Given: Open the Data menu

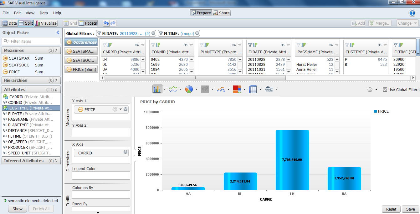Looking at the screenshot, I should [44, 13].
